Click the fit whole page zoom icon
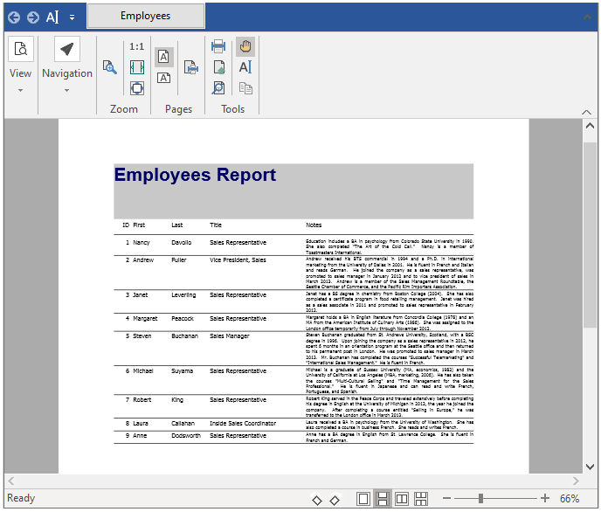 (x=137, y=88)
